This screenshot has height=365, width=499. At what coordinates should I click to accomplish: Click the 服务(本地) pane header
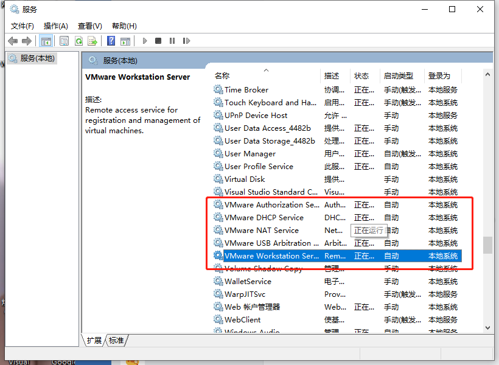(120, 60)
